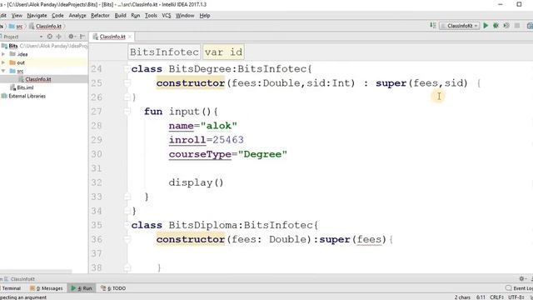
Task: Fold the constructor block at line 25
Action: (x=127, y=83)
